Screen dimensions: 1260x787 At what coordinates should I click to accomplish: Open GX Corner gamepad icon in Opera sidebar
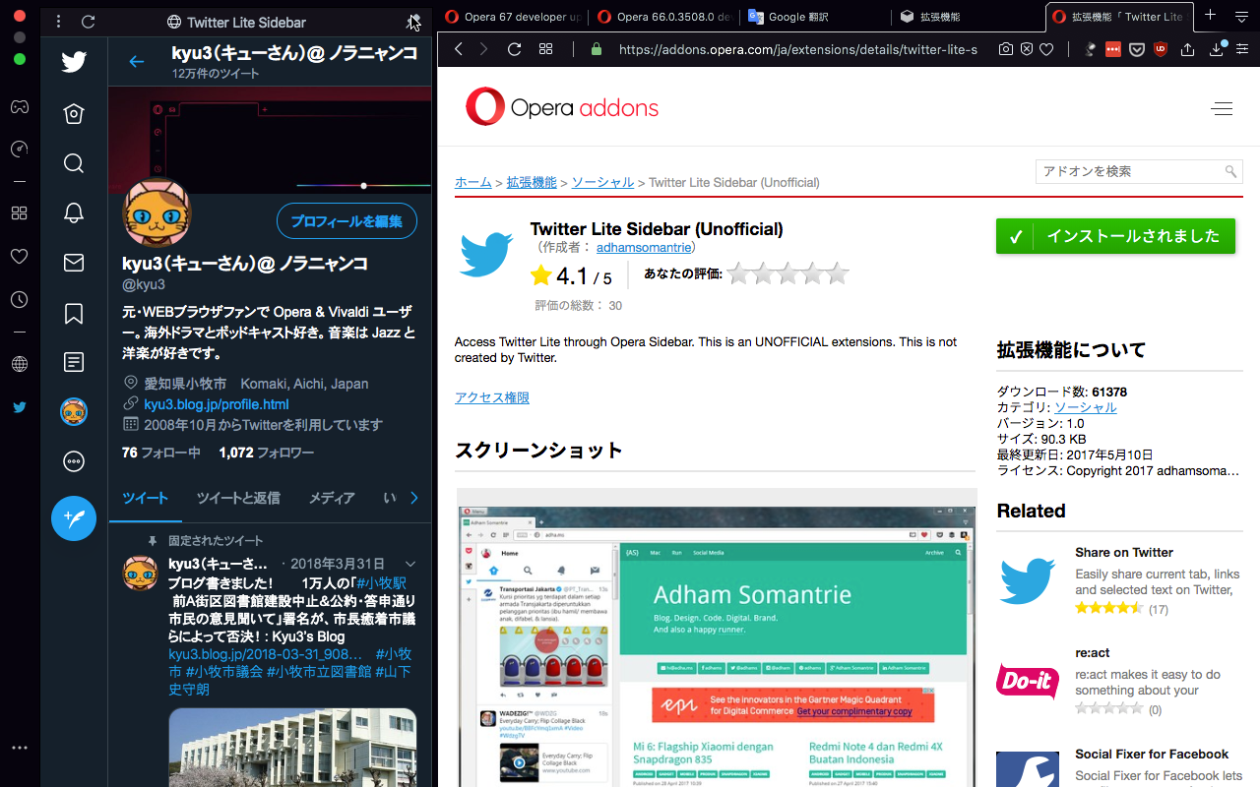pos(19,106)
